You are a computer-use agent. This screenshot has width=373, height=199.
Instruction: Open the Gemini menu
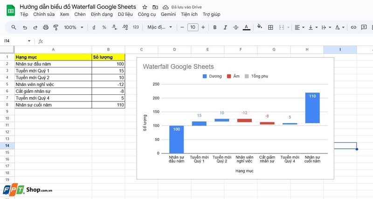click(168, 14)
